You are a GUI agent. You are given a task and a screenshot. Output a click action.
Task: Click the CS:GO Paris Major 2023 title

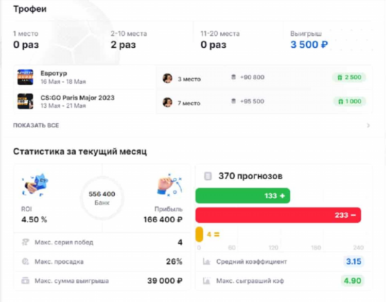coord(78,98)
